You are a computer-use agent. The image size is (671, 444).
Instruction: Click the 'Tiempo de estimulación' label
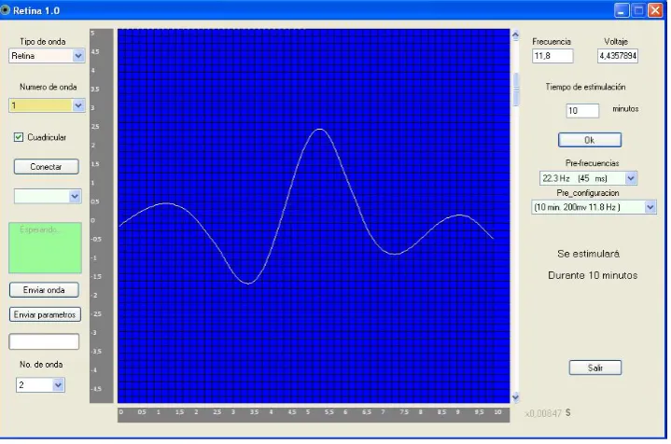(585, 87)
